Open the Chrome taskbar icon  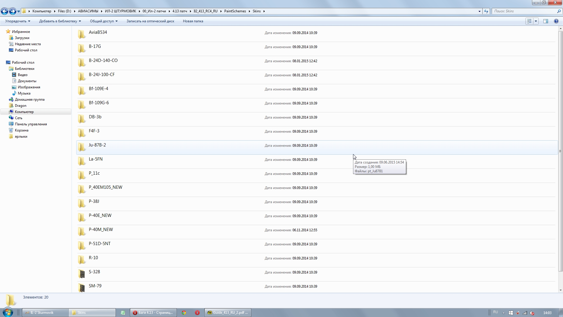click(184, 313)
